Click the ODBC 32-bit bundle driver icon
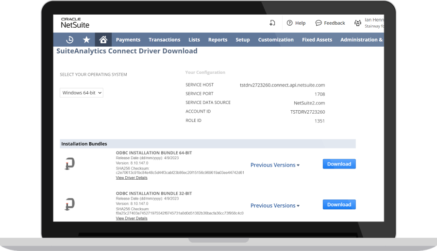 point(69,204)
